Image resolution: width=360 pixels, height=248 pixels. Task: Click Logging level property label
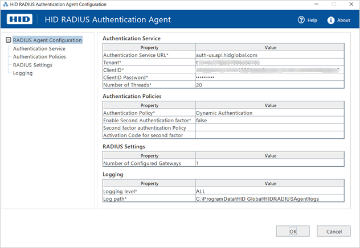point(120,191)
